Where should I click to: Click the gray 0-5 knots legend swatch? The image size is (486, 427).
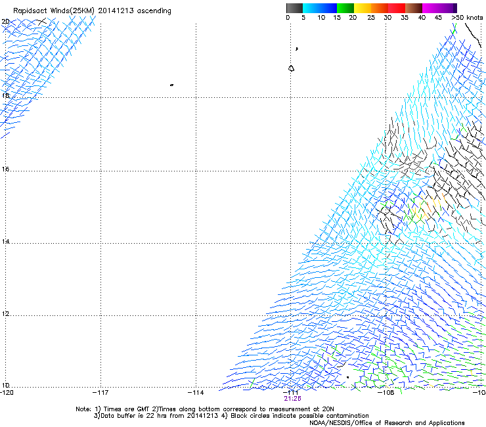coord(294,8)
